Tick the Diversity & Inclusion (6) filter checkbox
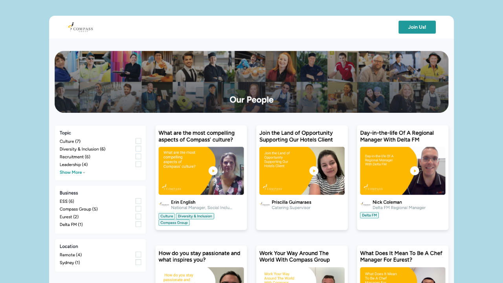This screenshot has height=283, width=503. click(x=138, y=149)
